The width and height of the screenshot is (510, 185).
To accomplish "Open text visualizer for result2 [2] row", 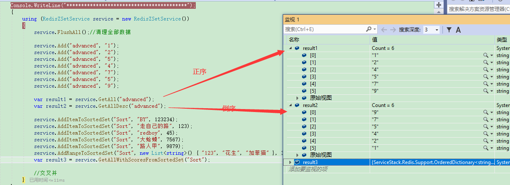I will click(x=485, y=127).
